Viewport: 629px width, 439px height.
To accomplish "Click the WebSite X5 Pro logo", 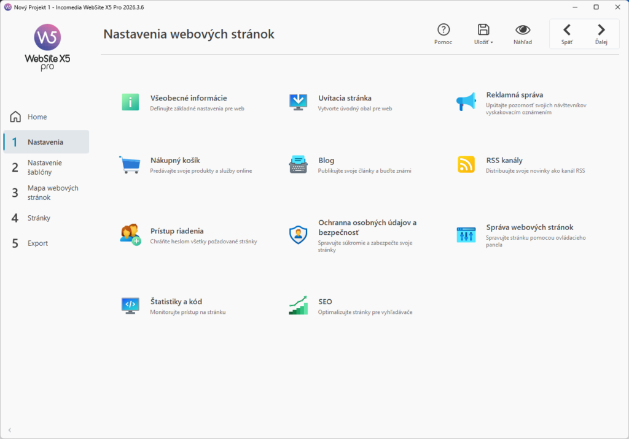I will pos(47,47).
